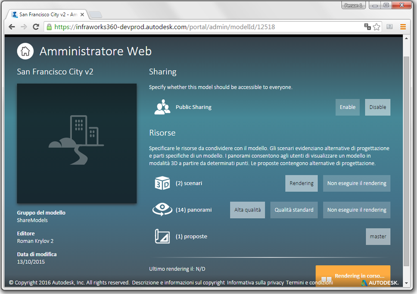417x294 pixels.
Task: Choose Alta qualità for panorami
Action: click(x=247, y=210)
